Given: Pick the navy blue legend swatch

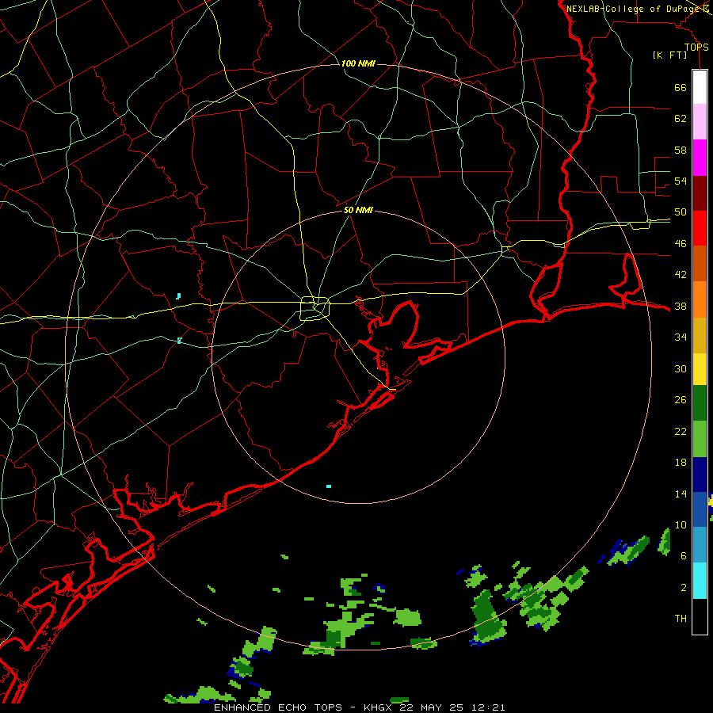Looking at the screenshot, I should pyautogui.click(x=700, y=475).
